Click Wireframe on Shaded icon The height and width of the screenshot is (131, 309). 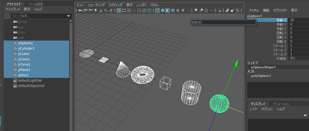point(173,10)
